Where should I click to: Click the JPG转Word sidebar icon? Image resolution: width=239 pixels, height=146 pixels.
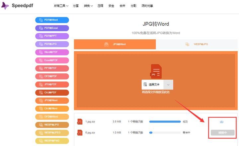coord(41,100)
